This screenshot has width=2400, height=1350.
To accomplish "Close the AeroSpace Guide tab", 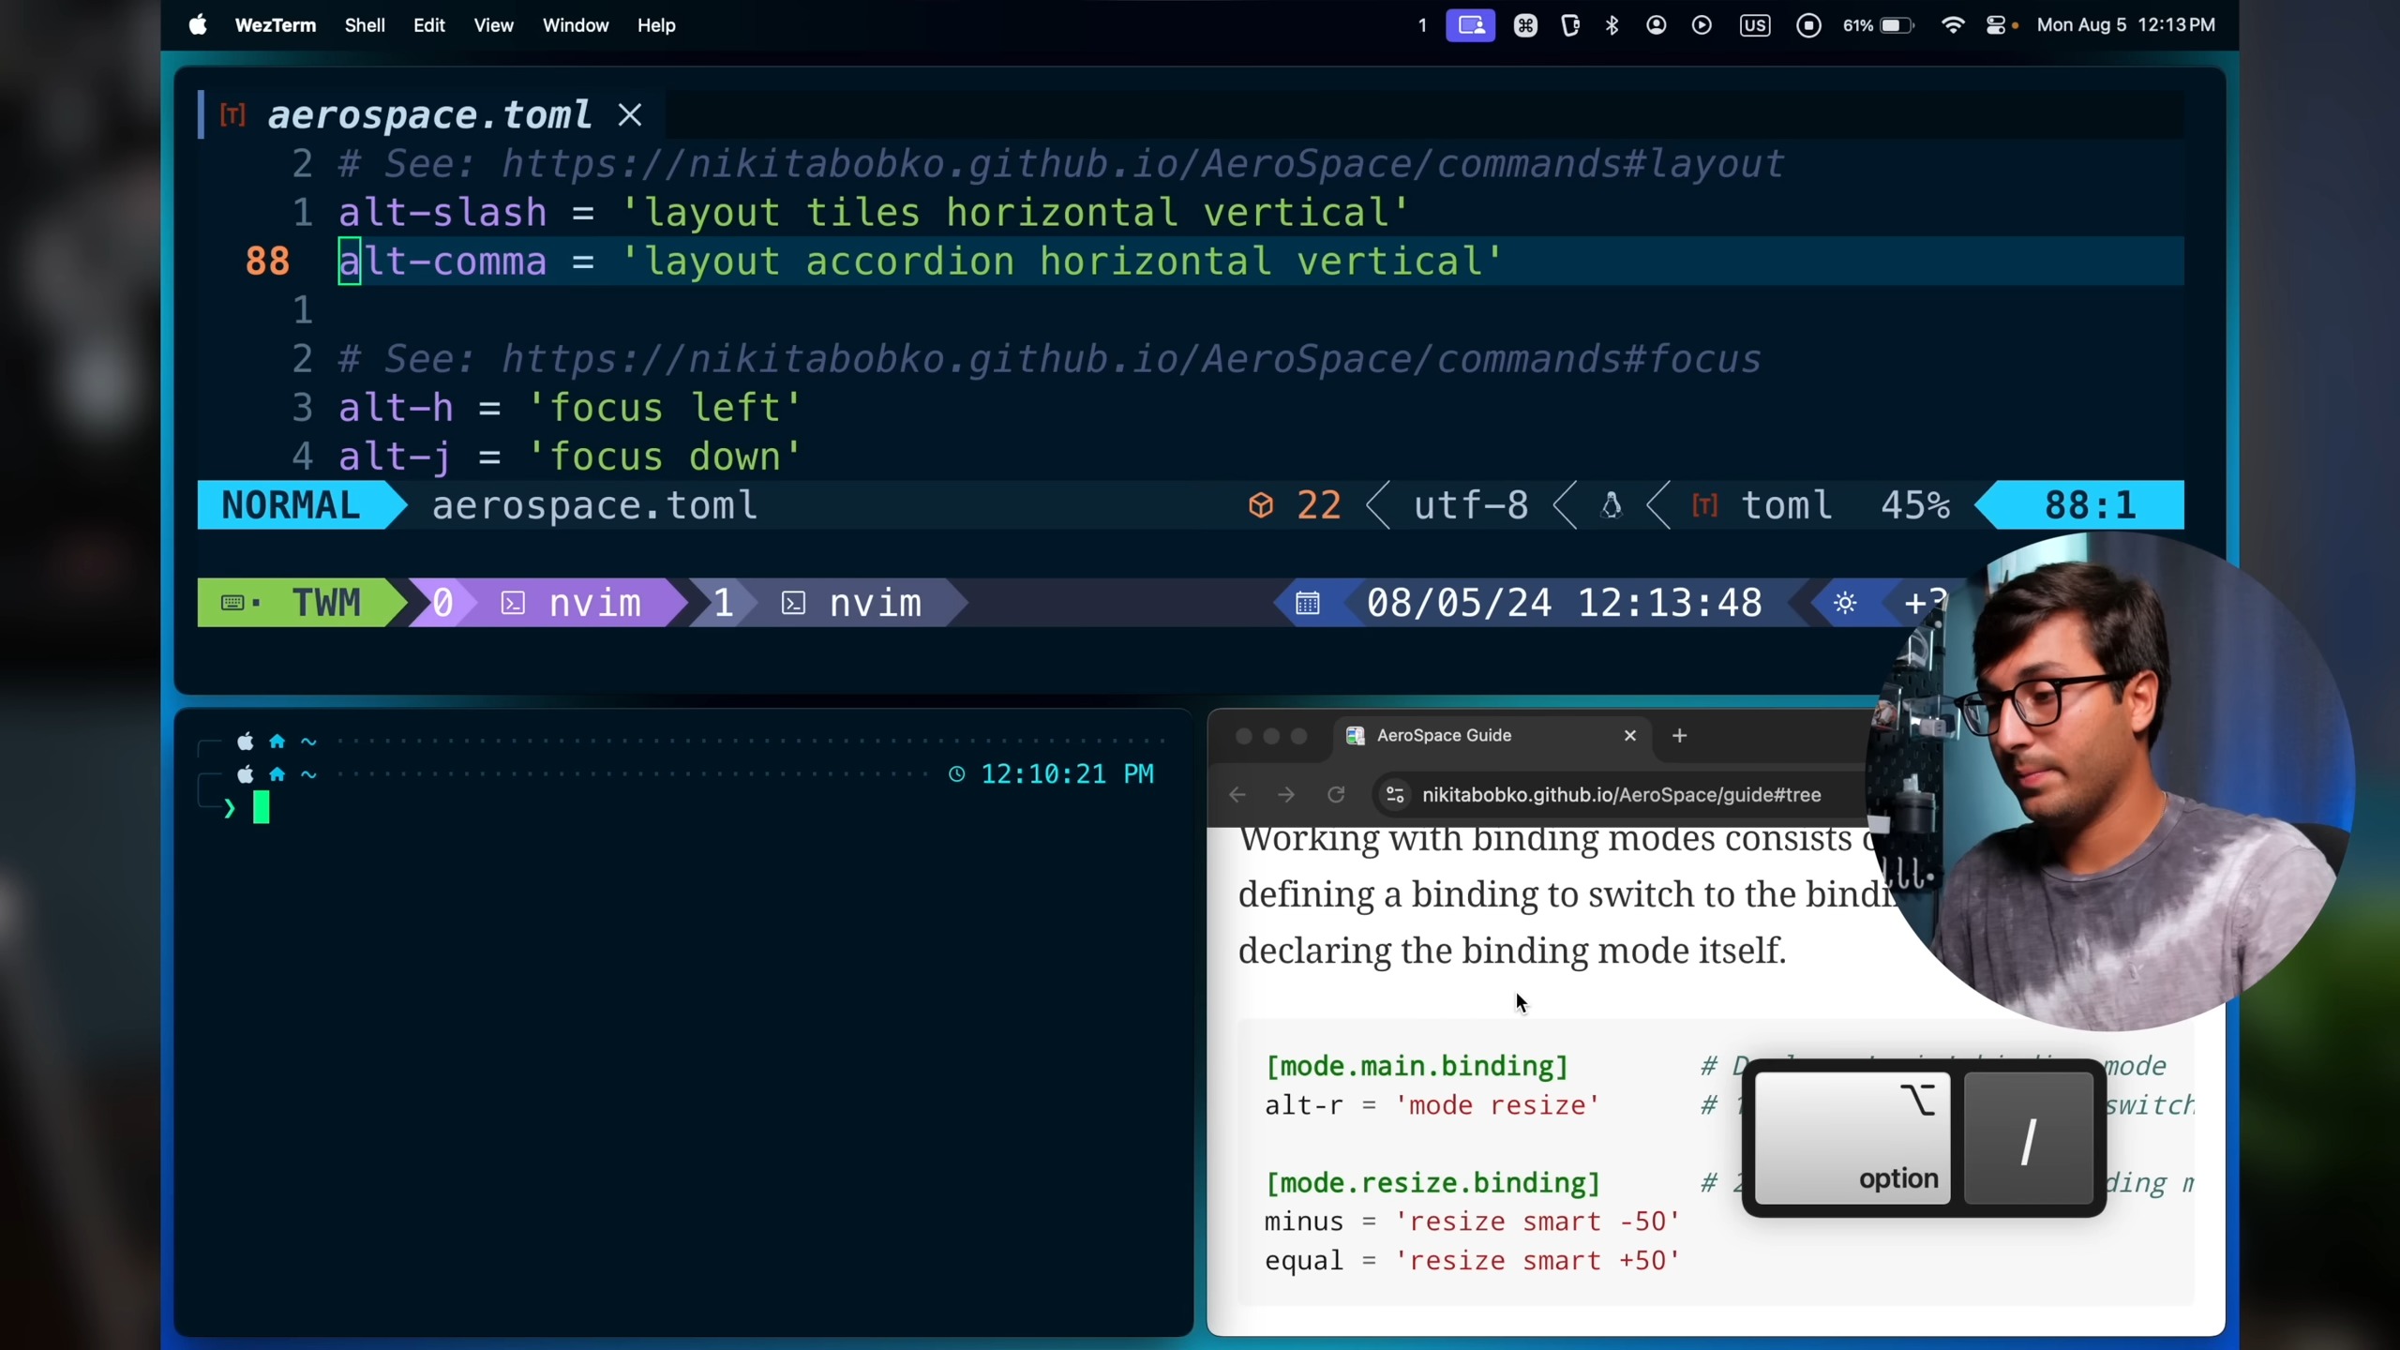I will pos(1630,736).
